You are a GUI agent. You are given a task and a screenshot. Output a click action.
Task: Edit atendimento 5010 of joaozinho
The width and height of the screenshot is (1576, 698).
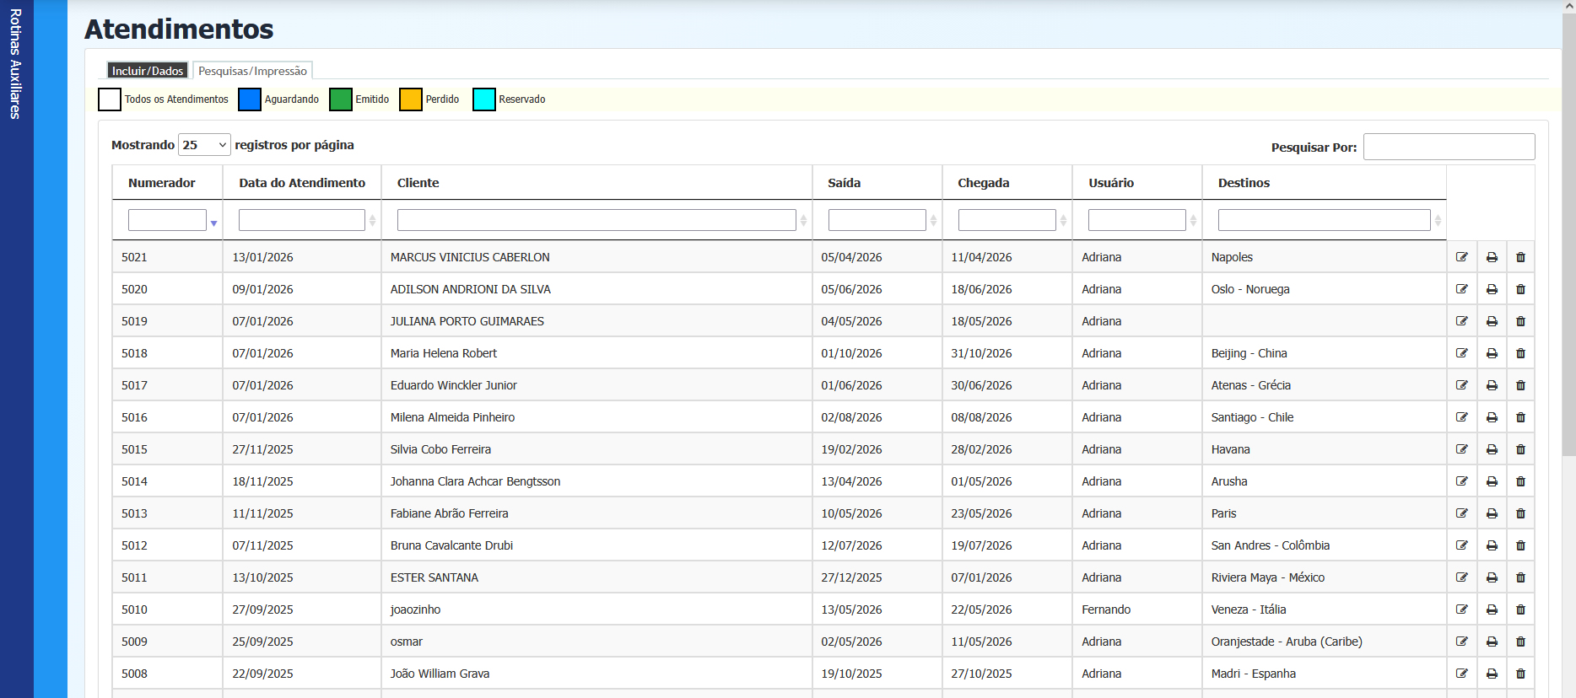(x=1461, y=609)
